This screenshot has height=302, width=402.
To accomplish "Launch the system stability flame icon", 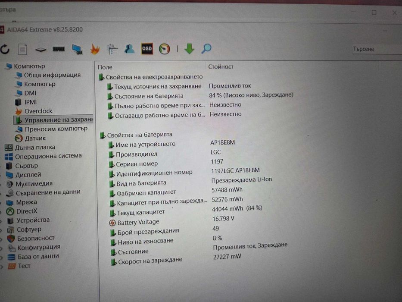I will [x=95, y=49].
